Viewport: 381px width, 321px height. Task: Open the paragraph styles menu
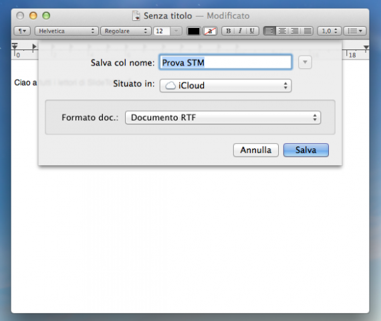pos(22,31)
